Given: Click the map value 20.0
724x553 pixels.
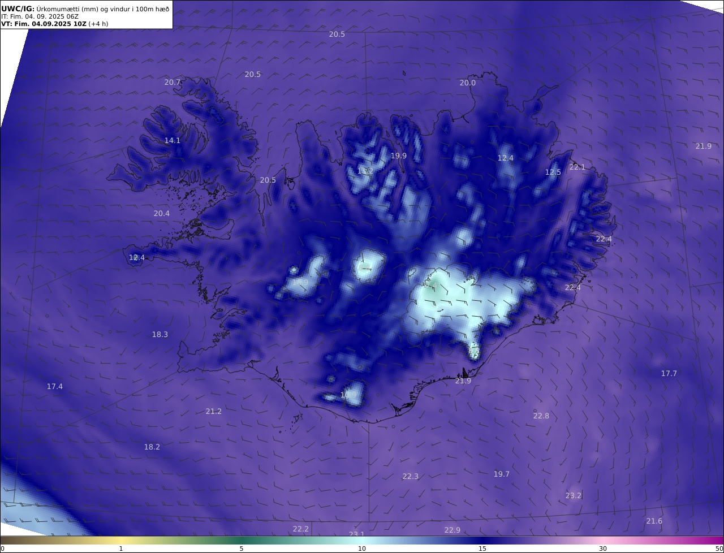Looking at the screenshot, I should point(467,83).
